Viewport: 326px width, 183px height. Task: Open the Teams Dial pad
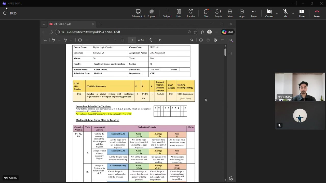(x=167, y=13)
